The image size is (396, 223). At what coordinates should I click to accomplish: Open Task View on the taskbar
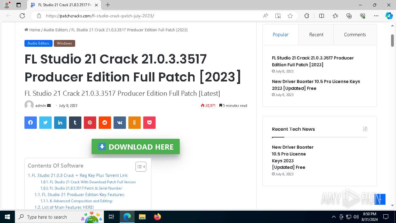click(x=112, y=217)
